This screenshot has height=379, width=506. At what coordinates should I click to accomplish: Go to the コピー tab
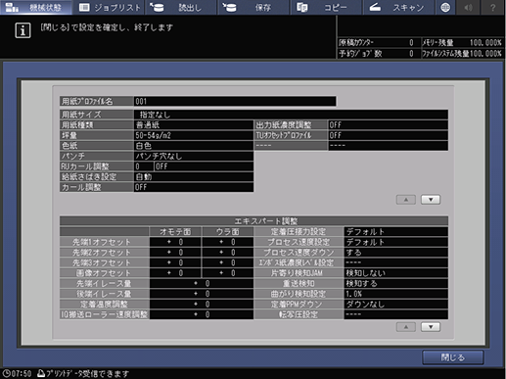click(x=326, y=7)
